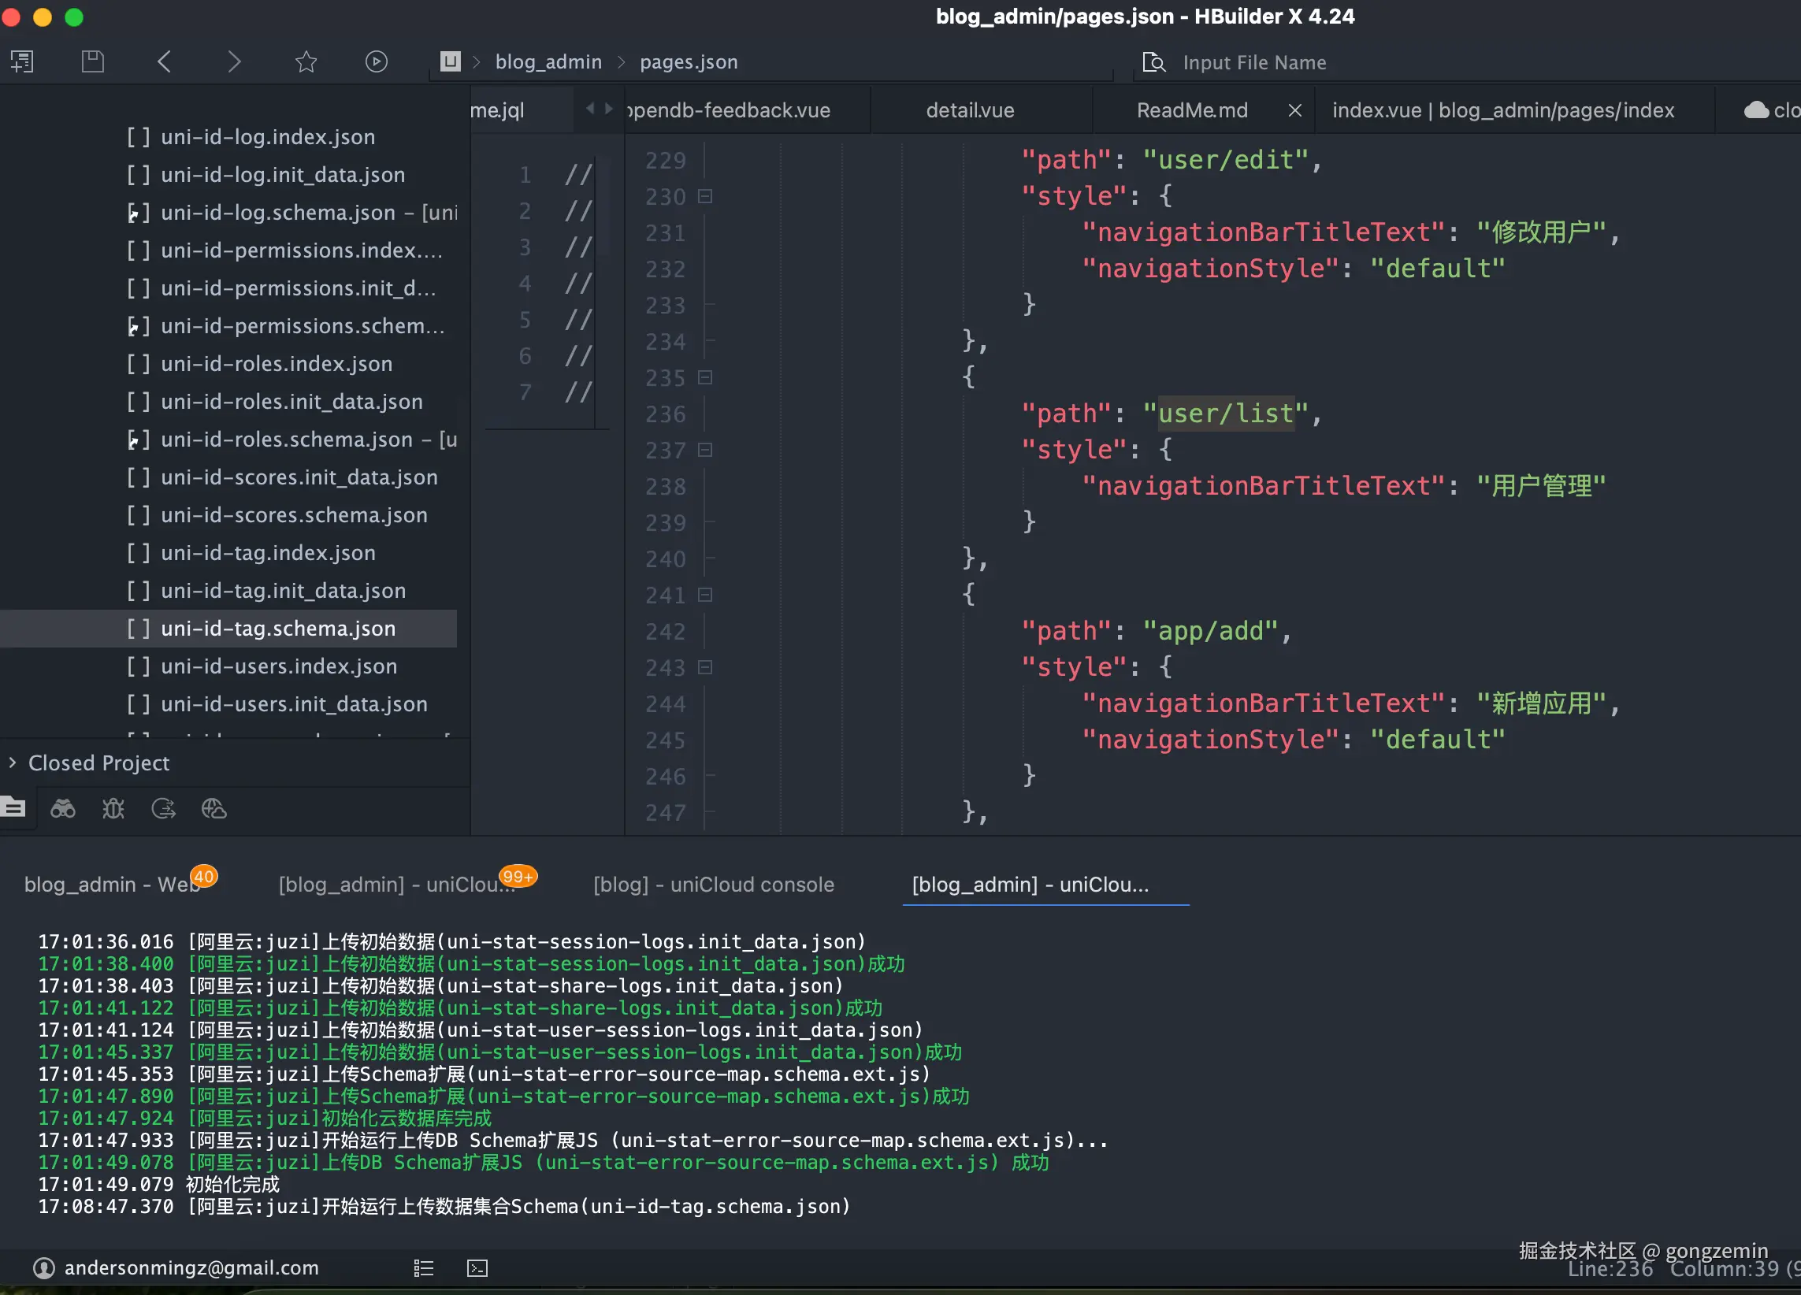Image resolution: width=1801 pixels, height=1295 pixels.
Task: Collapse fold marker at line 243
Action: [x=705, y=667]
